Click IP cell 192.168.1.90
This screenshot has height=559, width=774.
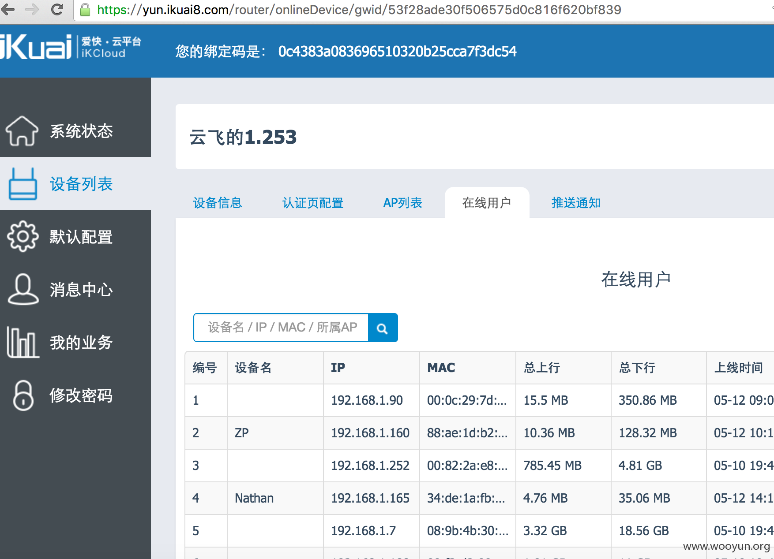coord(367,400)
